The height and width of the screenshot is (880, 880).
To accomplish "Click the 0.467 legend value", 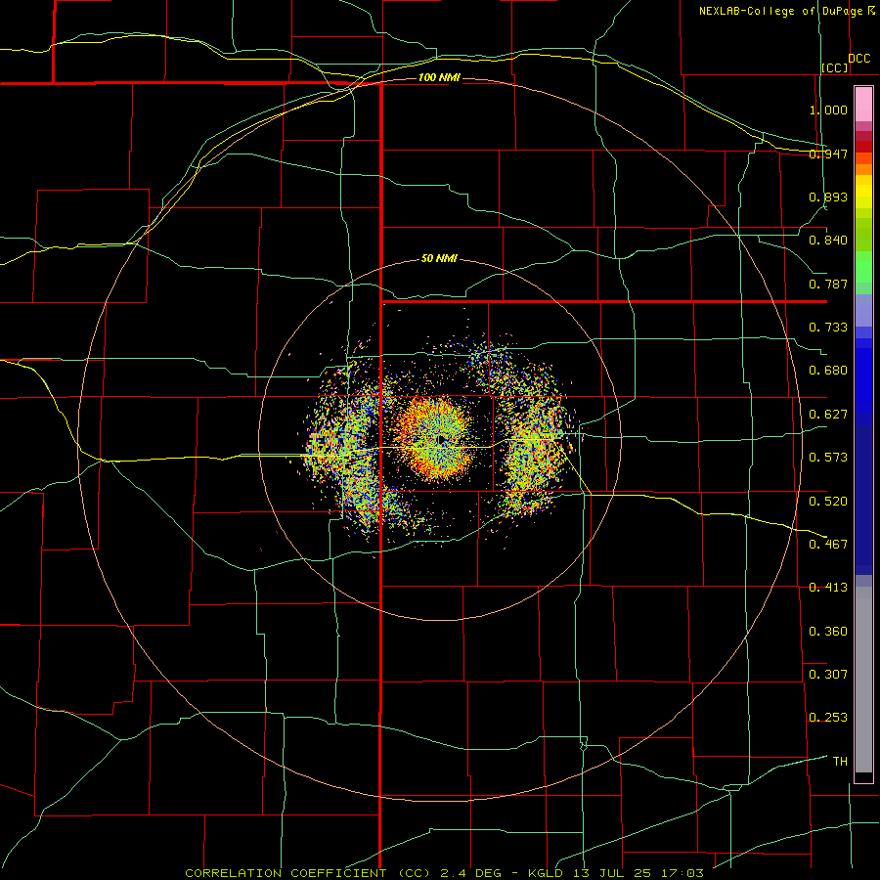I will 828,545.
